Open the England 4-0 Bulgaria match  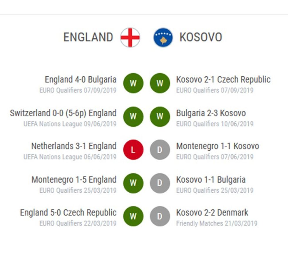[81, 80]
